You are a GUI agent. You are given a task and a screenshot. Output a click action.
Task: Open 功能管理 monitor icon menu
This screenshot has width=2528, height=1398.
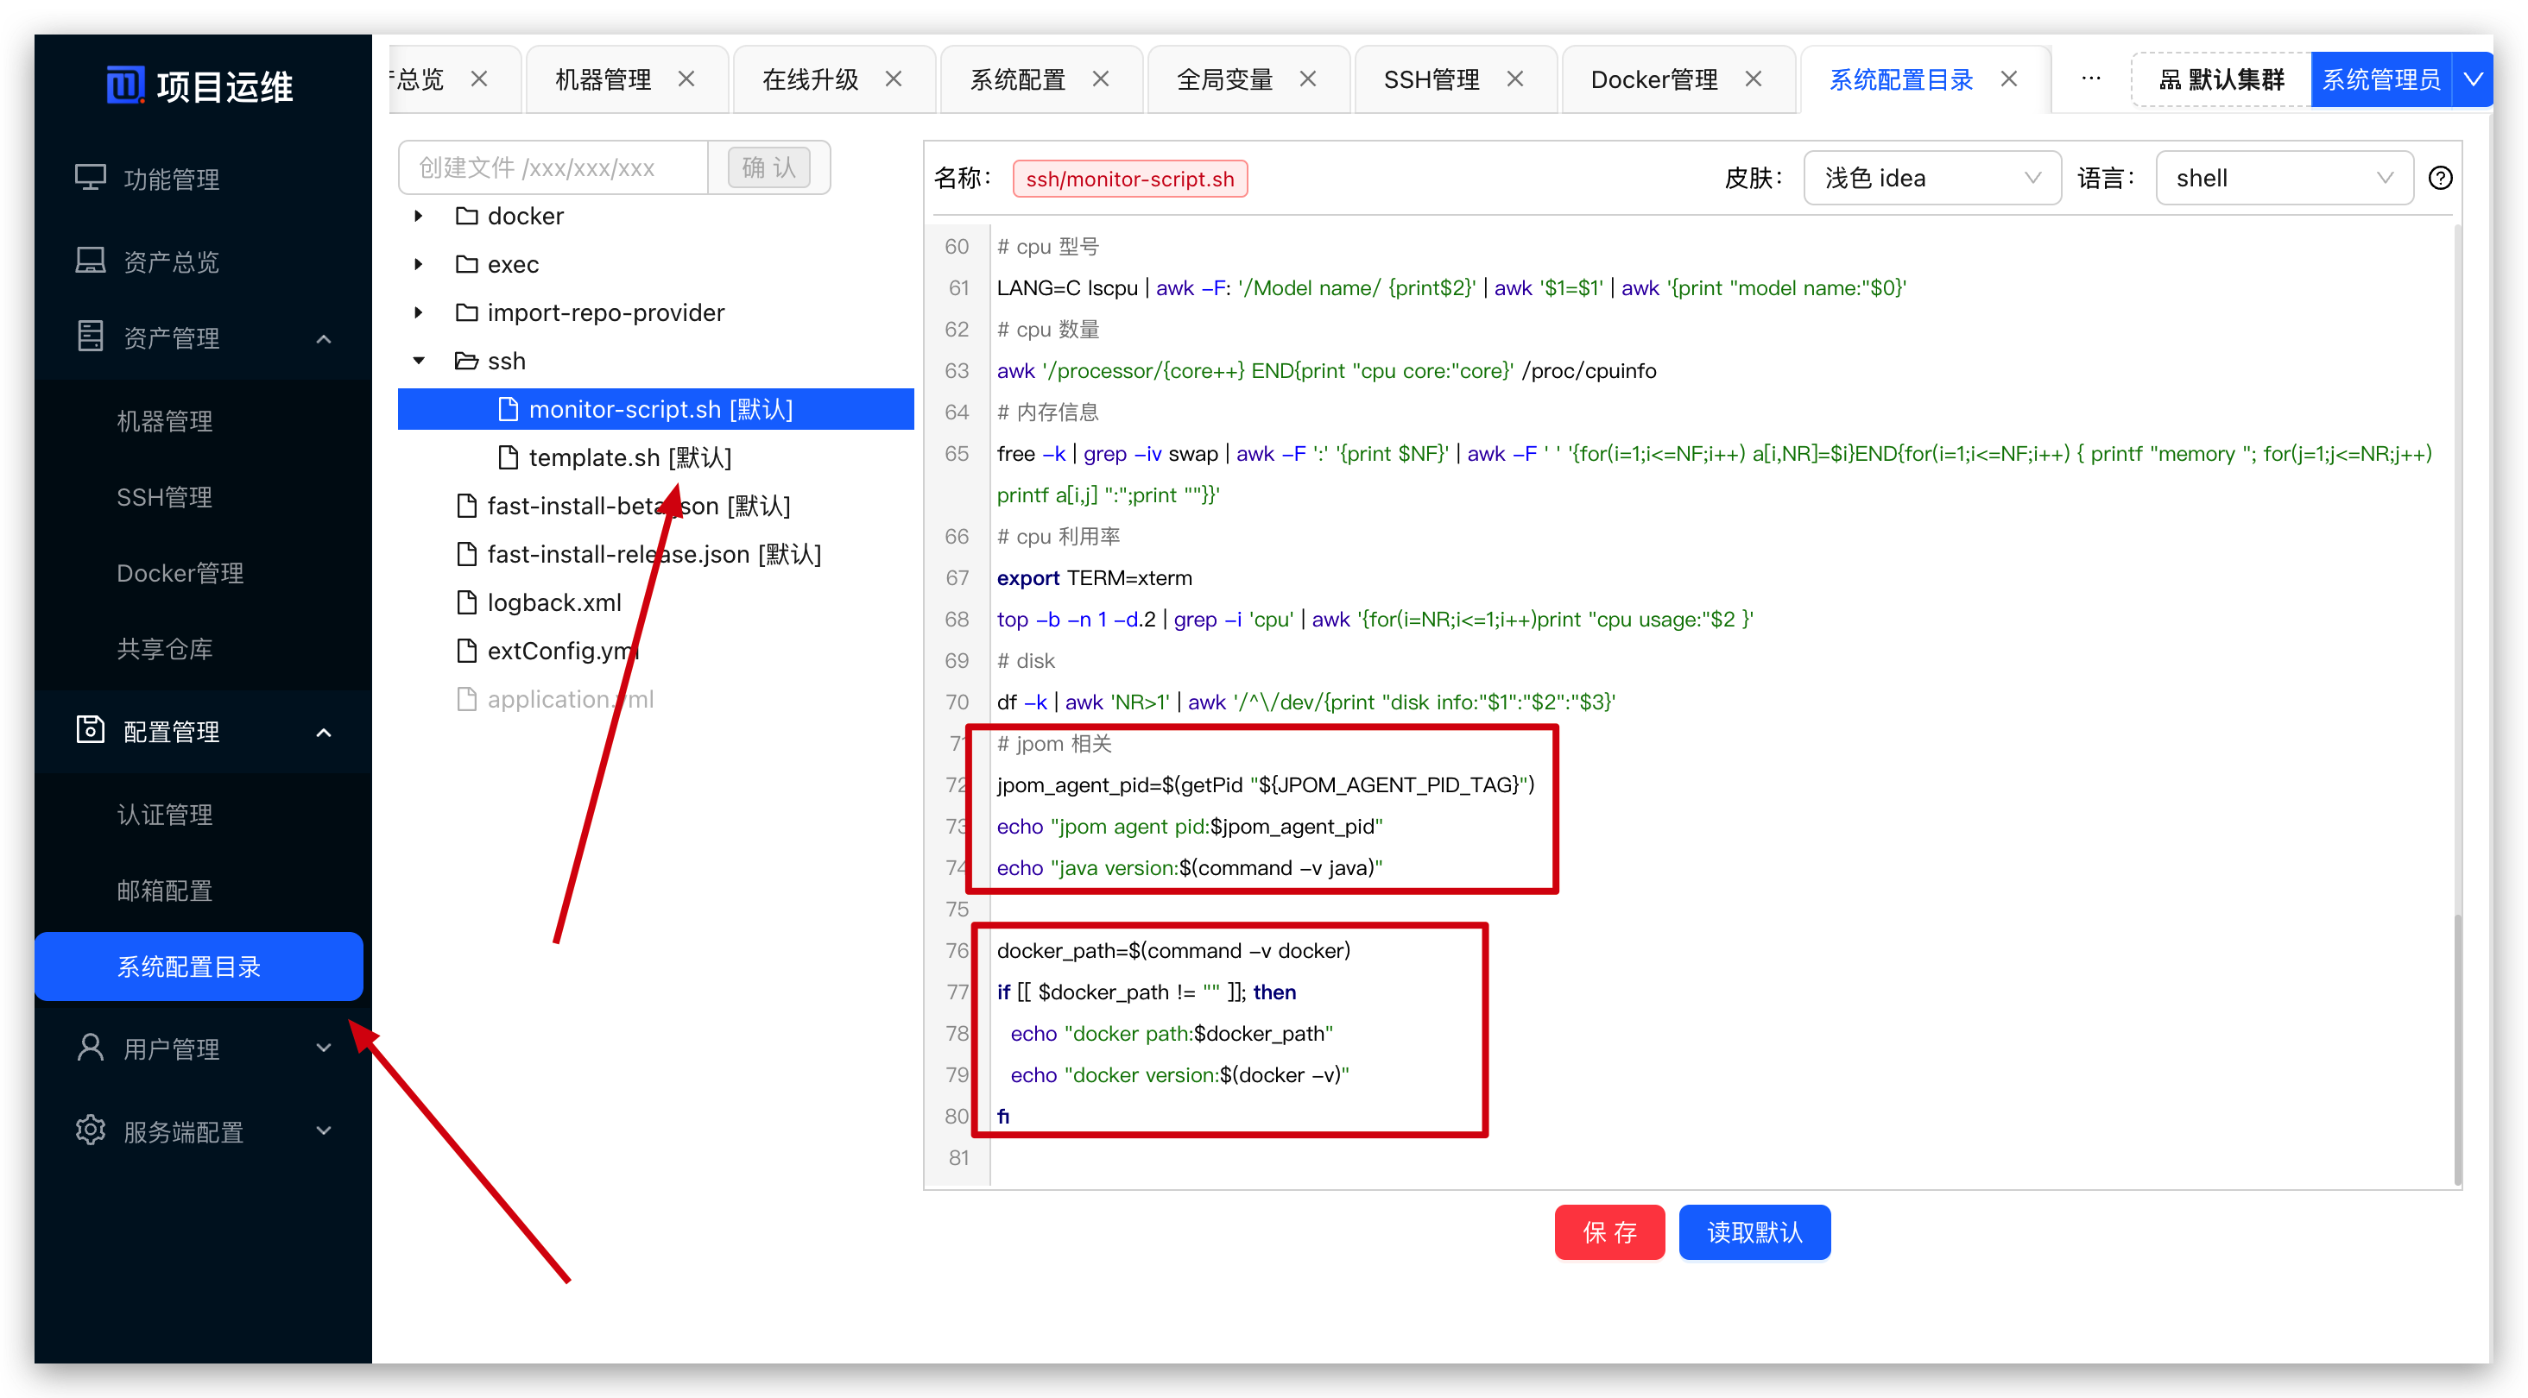pyautogui.click(x=91, y=178)
